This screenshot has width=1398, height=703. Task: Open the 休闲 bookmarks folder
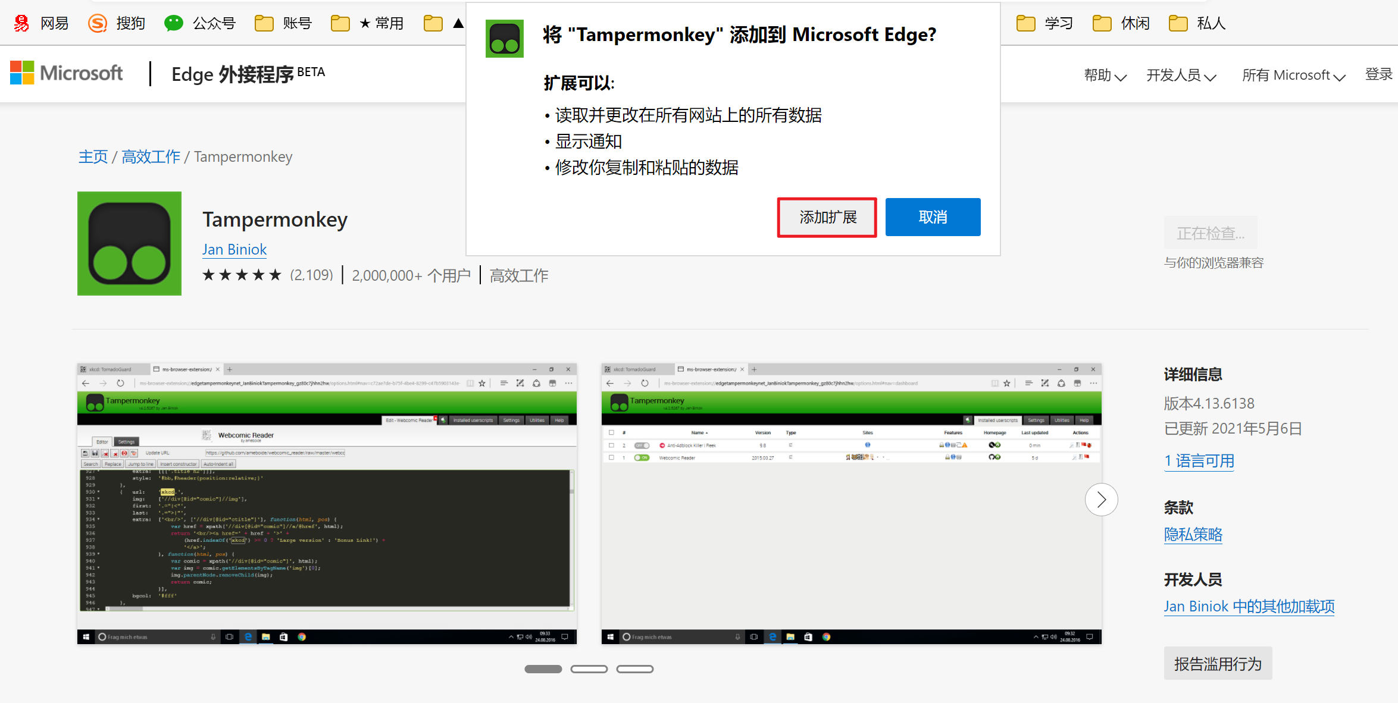1121,23
